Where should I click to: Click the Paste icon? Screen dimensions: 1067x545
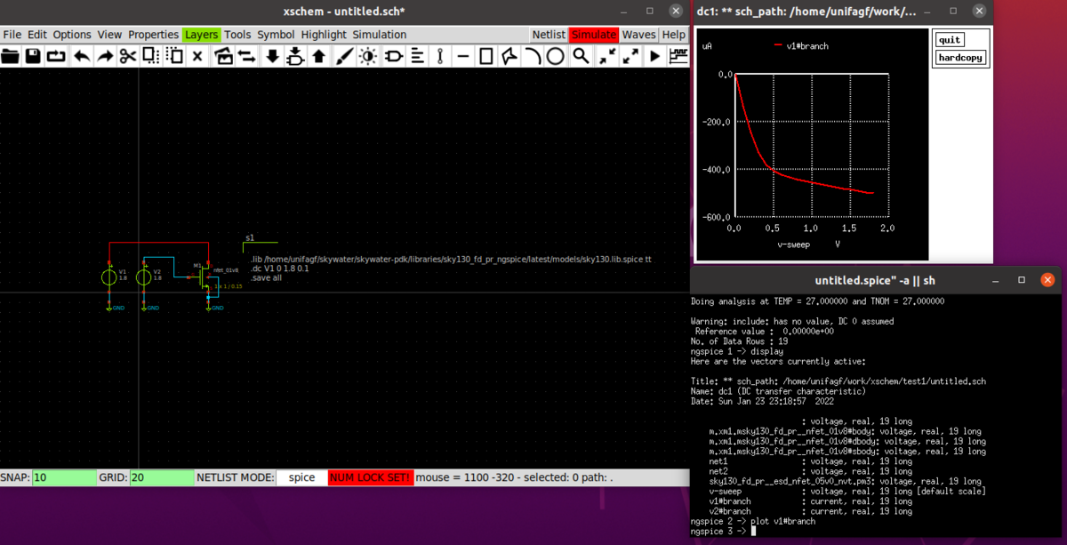click(174, 56)
